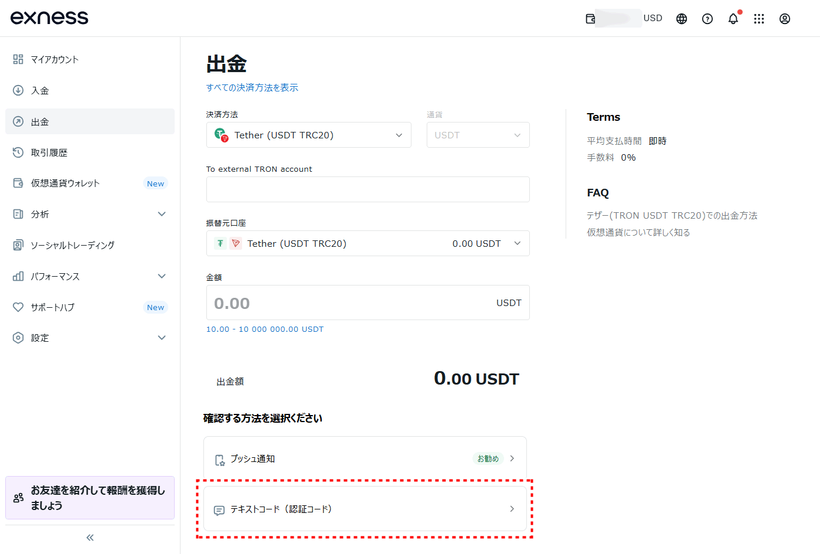This screenshot has width=820, height=554.
Task: Open the 通貨 USDT dropdown
Action: (478, 135)
